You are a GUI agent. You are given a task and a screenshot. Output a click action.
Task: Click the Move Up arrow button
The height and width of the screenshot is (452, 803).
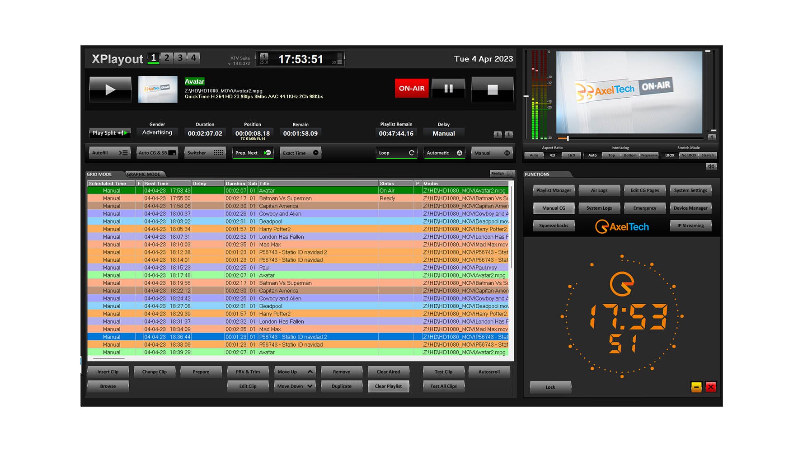tap(295, 372)
